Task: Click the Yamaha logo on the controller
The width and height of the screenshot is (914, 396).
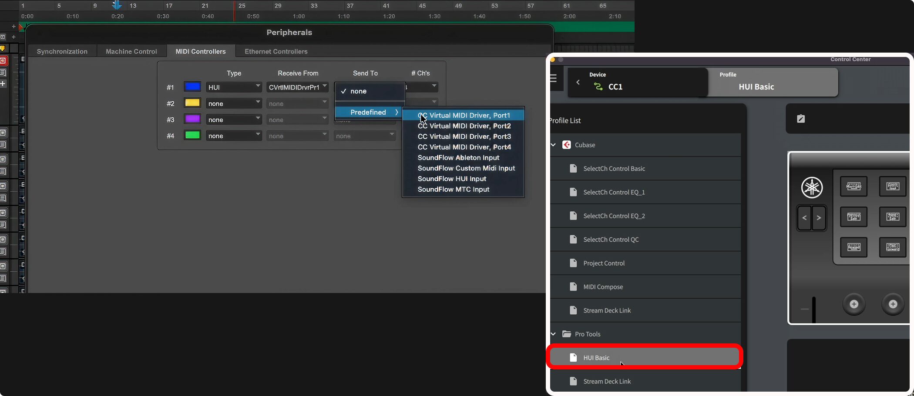Action: coord(812,188)
